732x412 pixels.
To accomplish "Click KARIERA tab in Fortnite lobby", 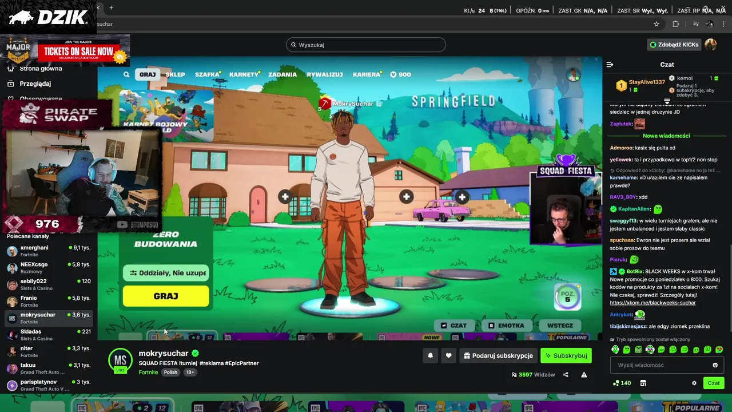I will point(366,74).
